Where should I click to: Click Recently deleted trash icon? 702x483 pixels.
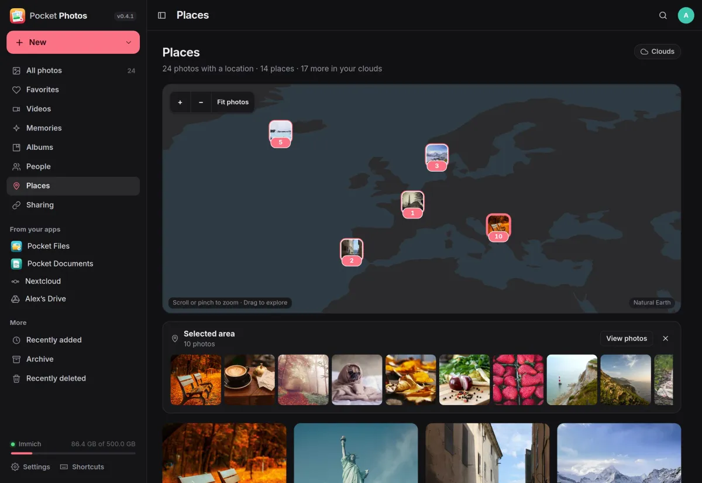pyautogui.click(x=16, y=379)
